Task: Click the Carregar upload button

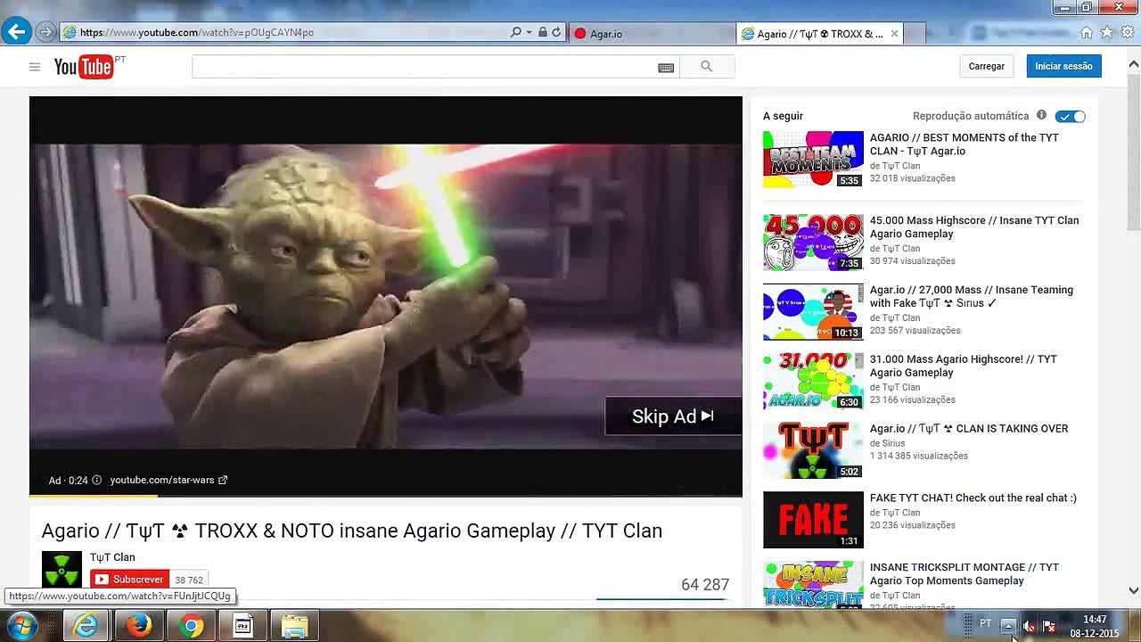Action: click(x=986, y=66)
